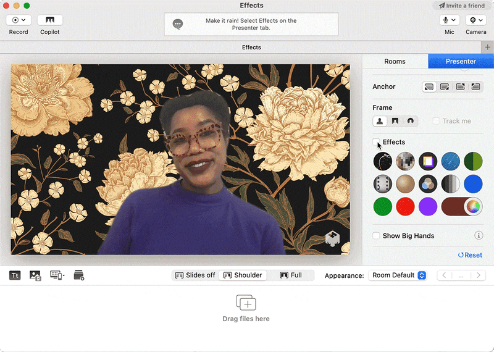The height and width of the screenshot is (352, 494).
Task: Pick the solid red color swatch
Action: (x=405, y=206)
